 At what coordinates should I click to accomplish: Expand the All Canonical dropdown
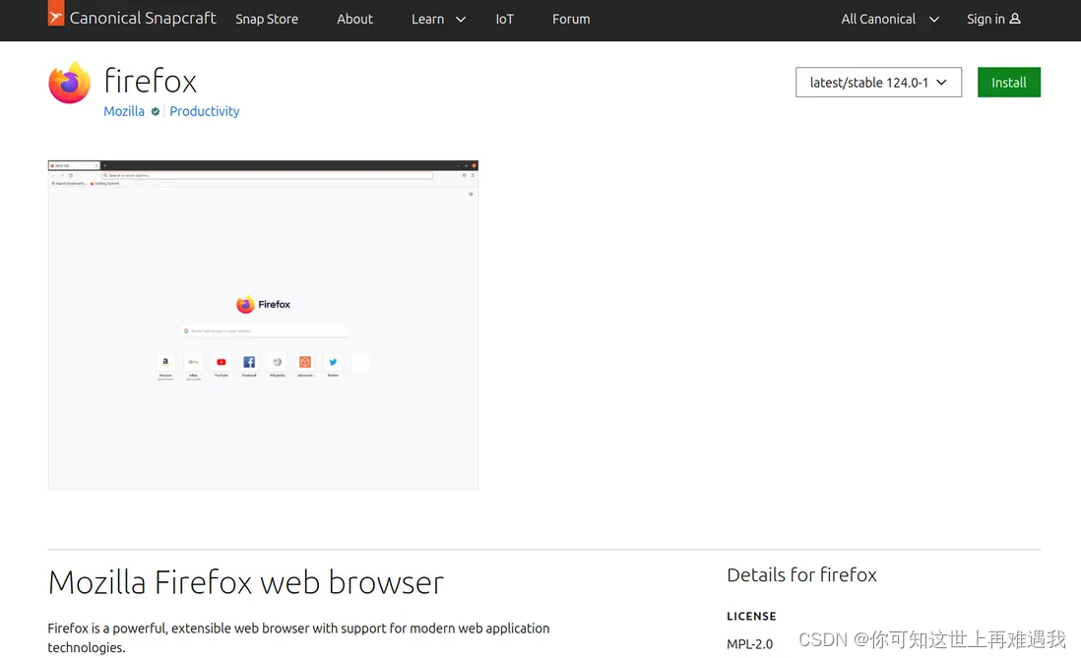click(890, 20)
